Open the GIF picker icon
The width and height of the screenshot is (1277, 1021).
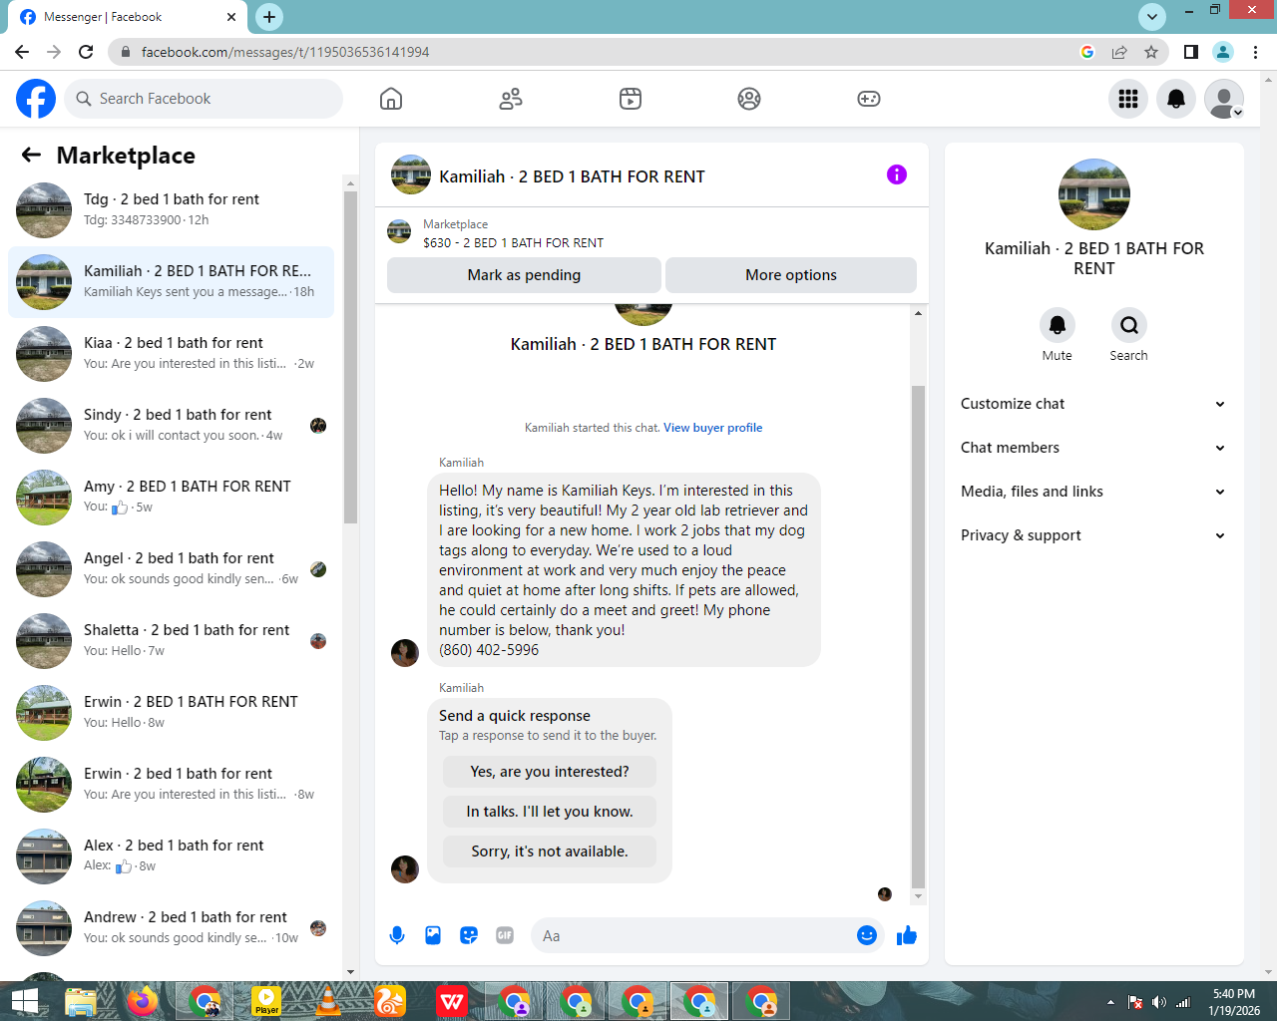[x=505, y=935]
